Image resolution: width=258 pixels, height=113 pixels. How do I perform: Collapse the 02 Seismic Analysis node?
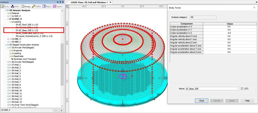6,10
